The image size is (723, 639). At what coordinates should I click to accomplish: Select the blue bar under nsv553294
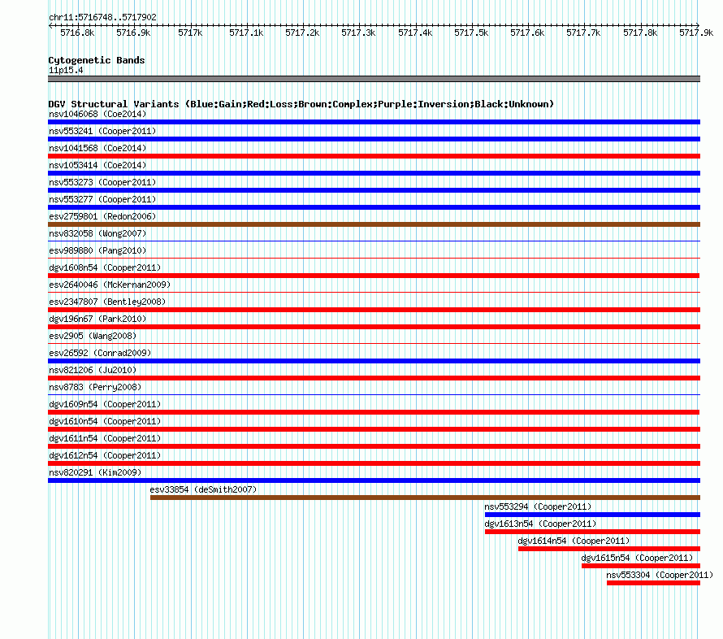(592, 515)
